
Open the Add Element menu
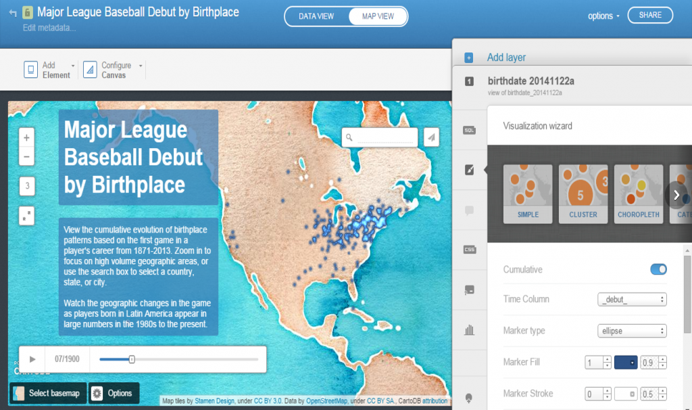tap(50, 70)
